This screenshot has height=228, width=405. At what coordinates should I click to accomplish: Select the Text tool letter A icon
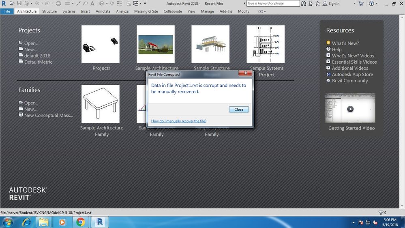(92, 3)
